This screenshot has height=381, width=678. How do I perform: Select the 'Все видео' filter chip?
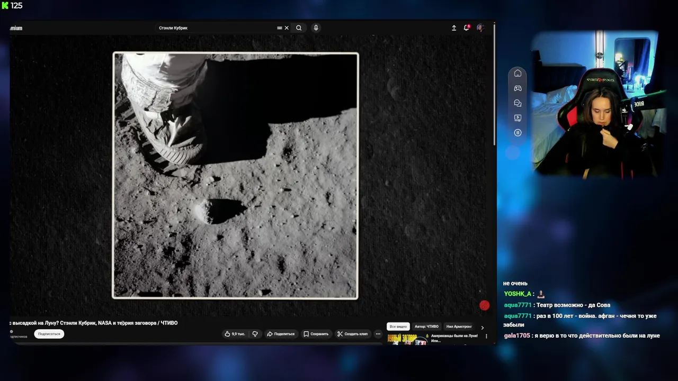point(398,326)
